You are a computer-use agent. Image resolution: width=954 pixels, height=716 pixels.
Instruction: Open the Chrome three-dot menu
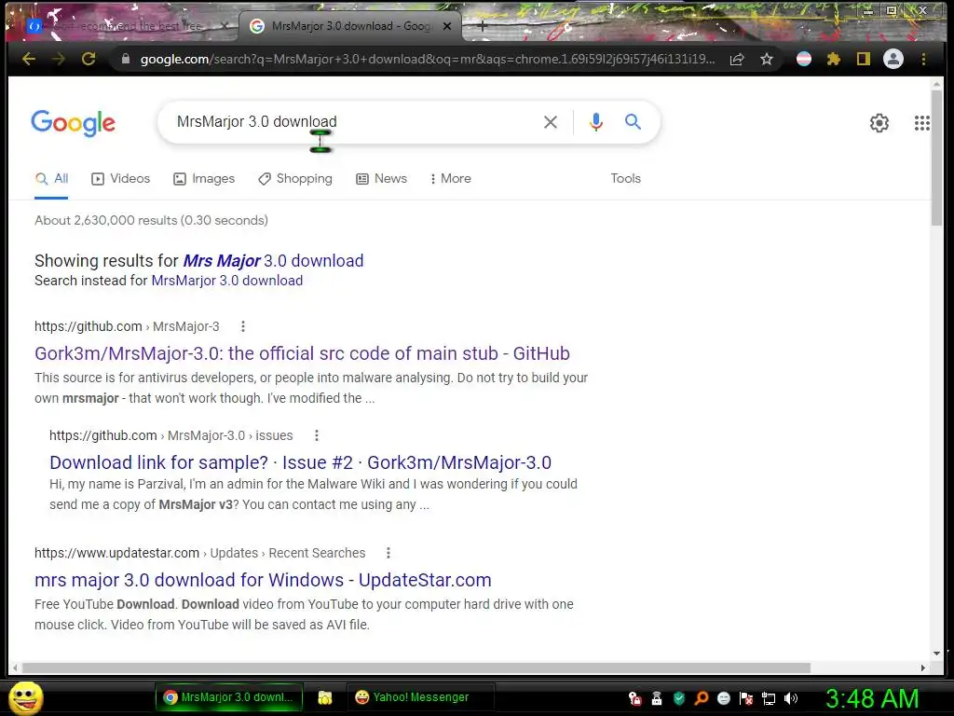(x=923, y=59)
